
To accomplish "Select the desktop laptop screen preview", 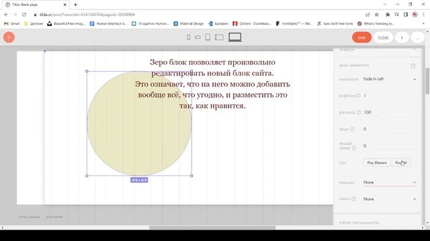I will [x=235, y=37].
